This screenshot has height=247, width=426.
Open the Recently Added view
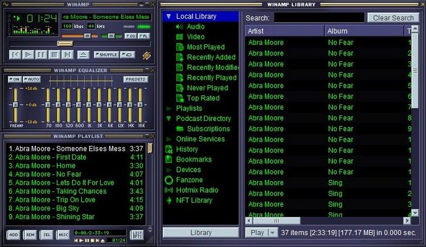tap(211, 57)
